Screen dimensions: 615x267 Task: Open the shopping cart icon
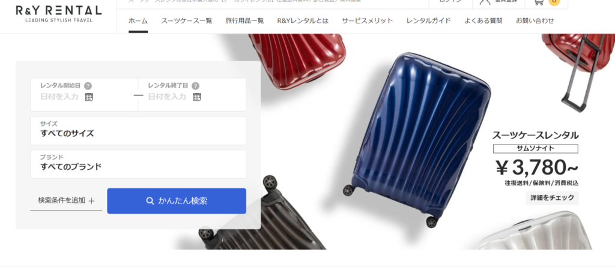[x=539, y=2]
